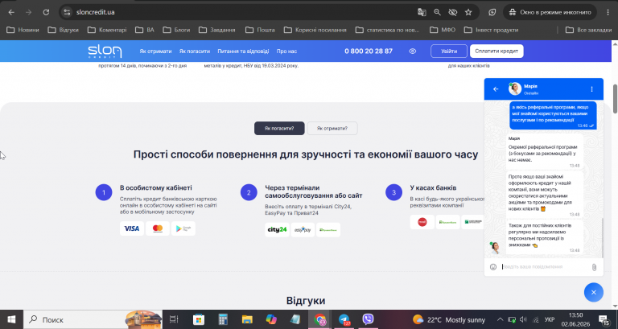Open the notifications center icon
Viewport: 618px width, 329px height.
(x=604, y=319)
